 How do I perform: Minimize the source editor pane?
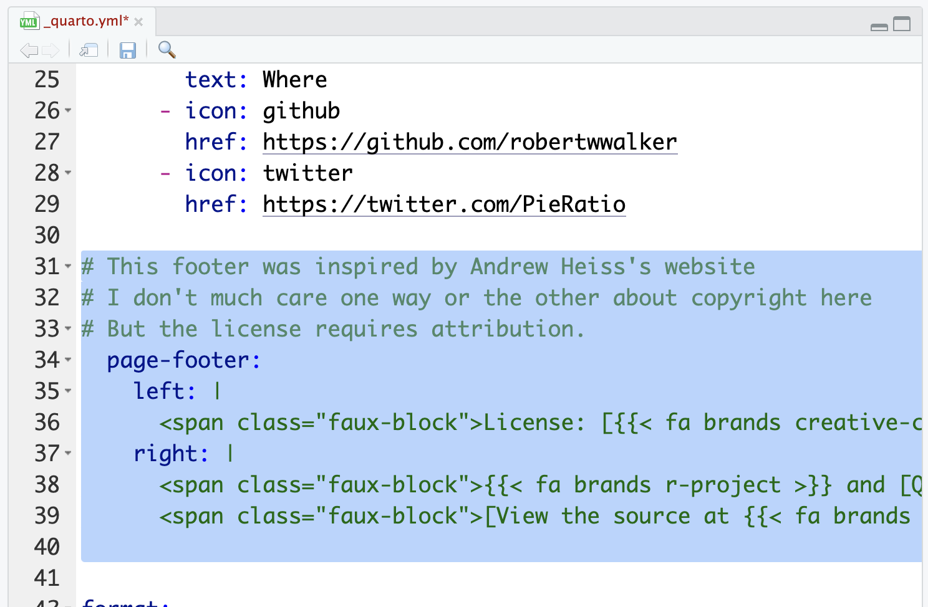(879, 26)
